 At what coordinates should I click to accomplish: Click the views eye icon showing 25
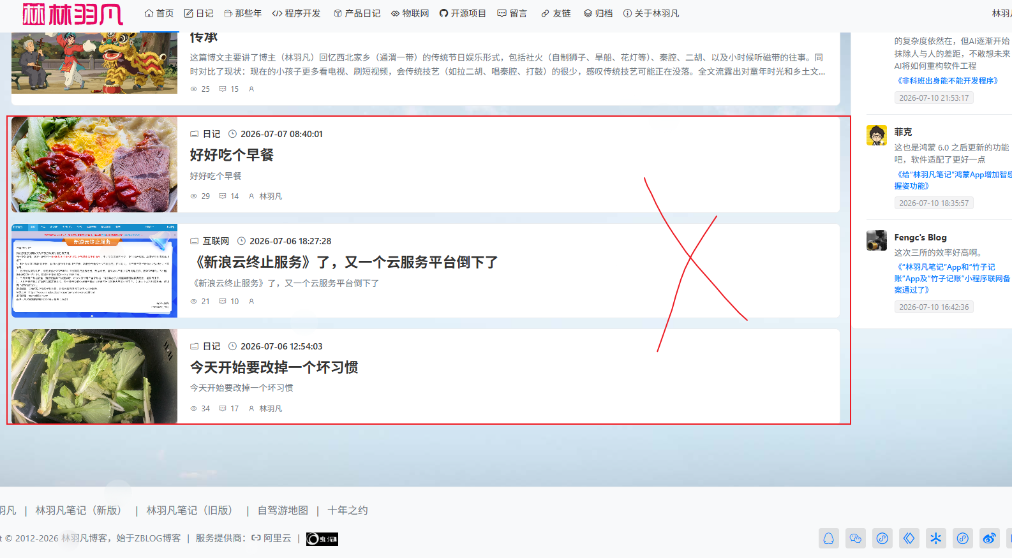tap(194, 89)
